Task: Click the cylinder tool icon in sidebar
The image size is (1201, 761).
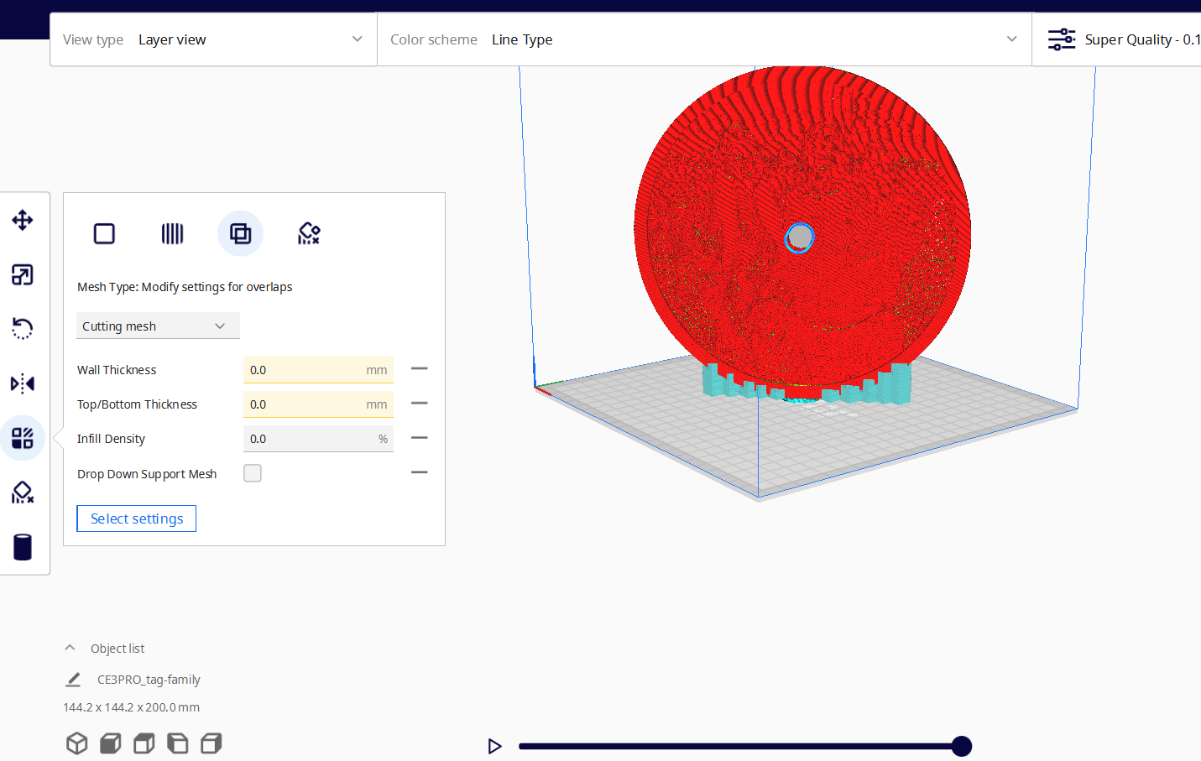Action: 23,547
